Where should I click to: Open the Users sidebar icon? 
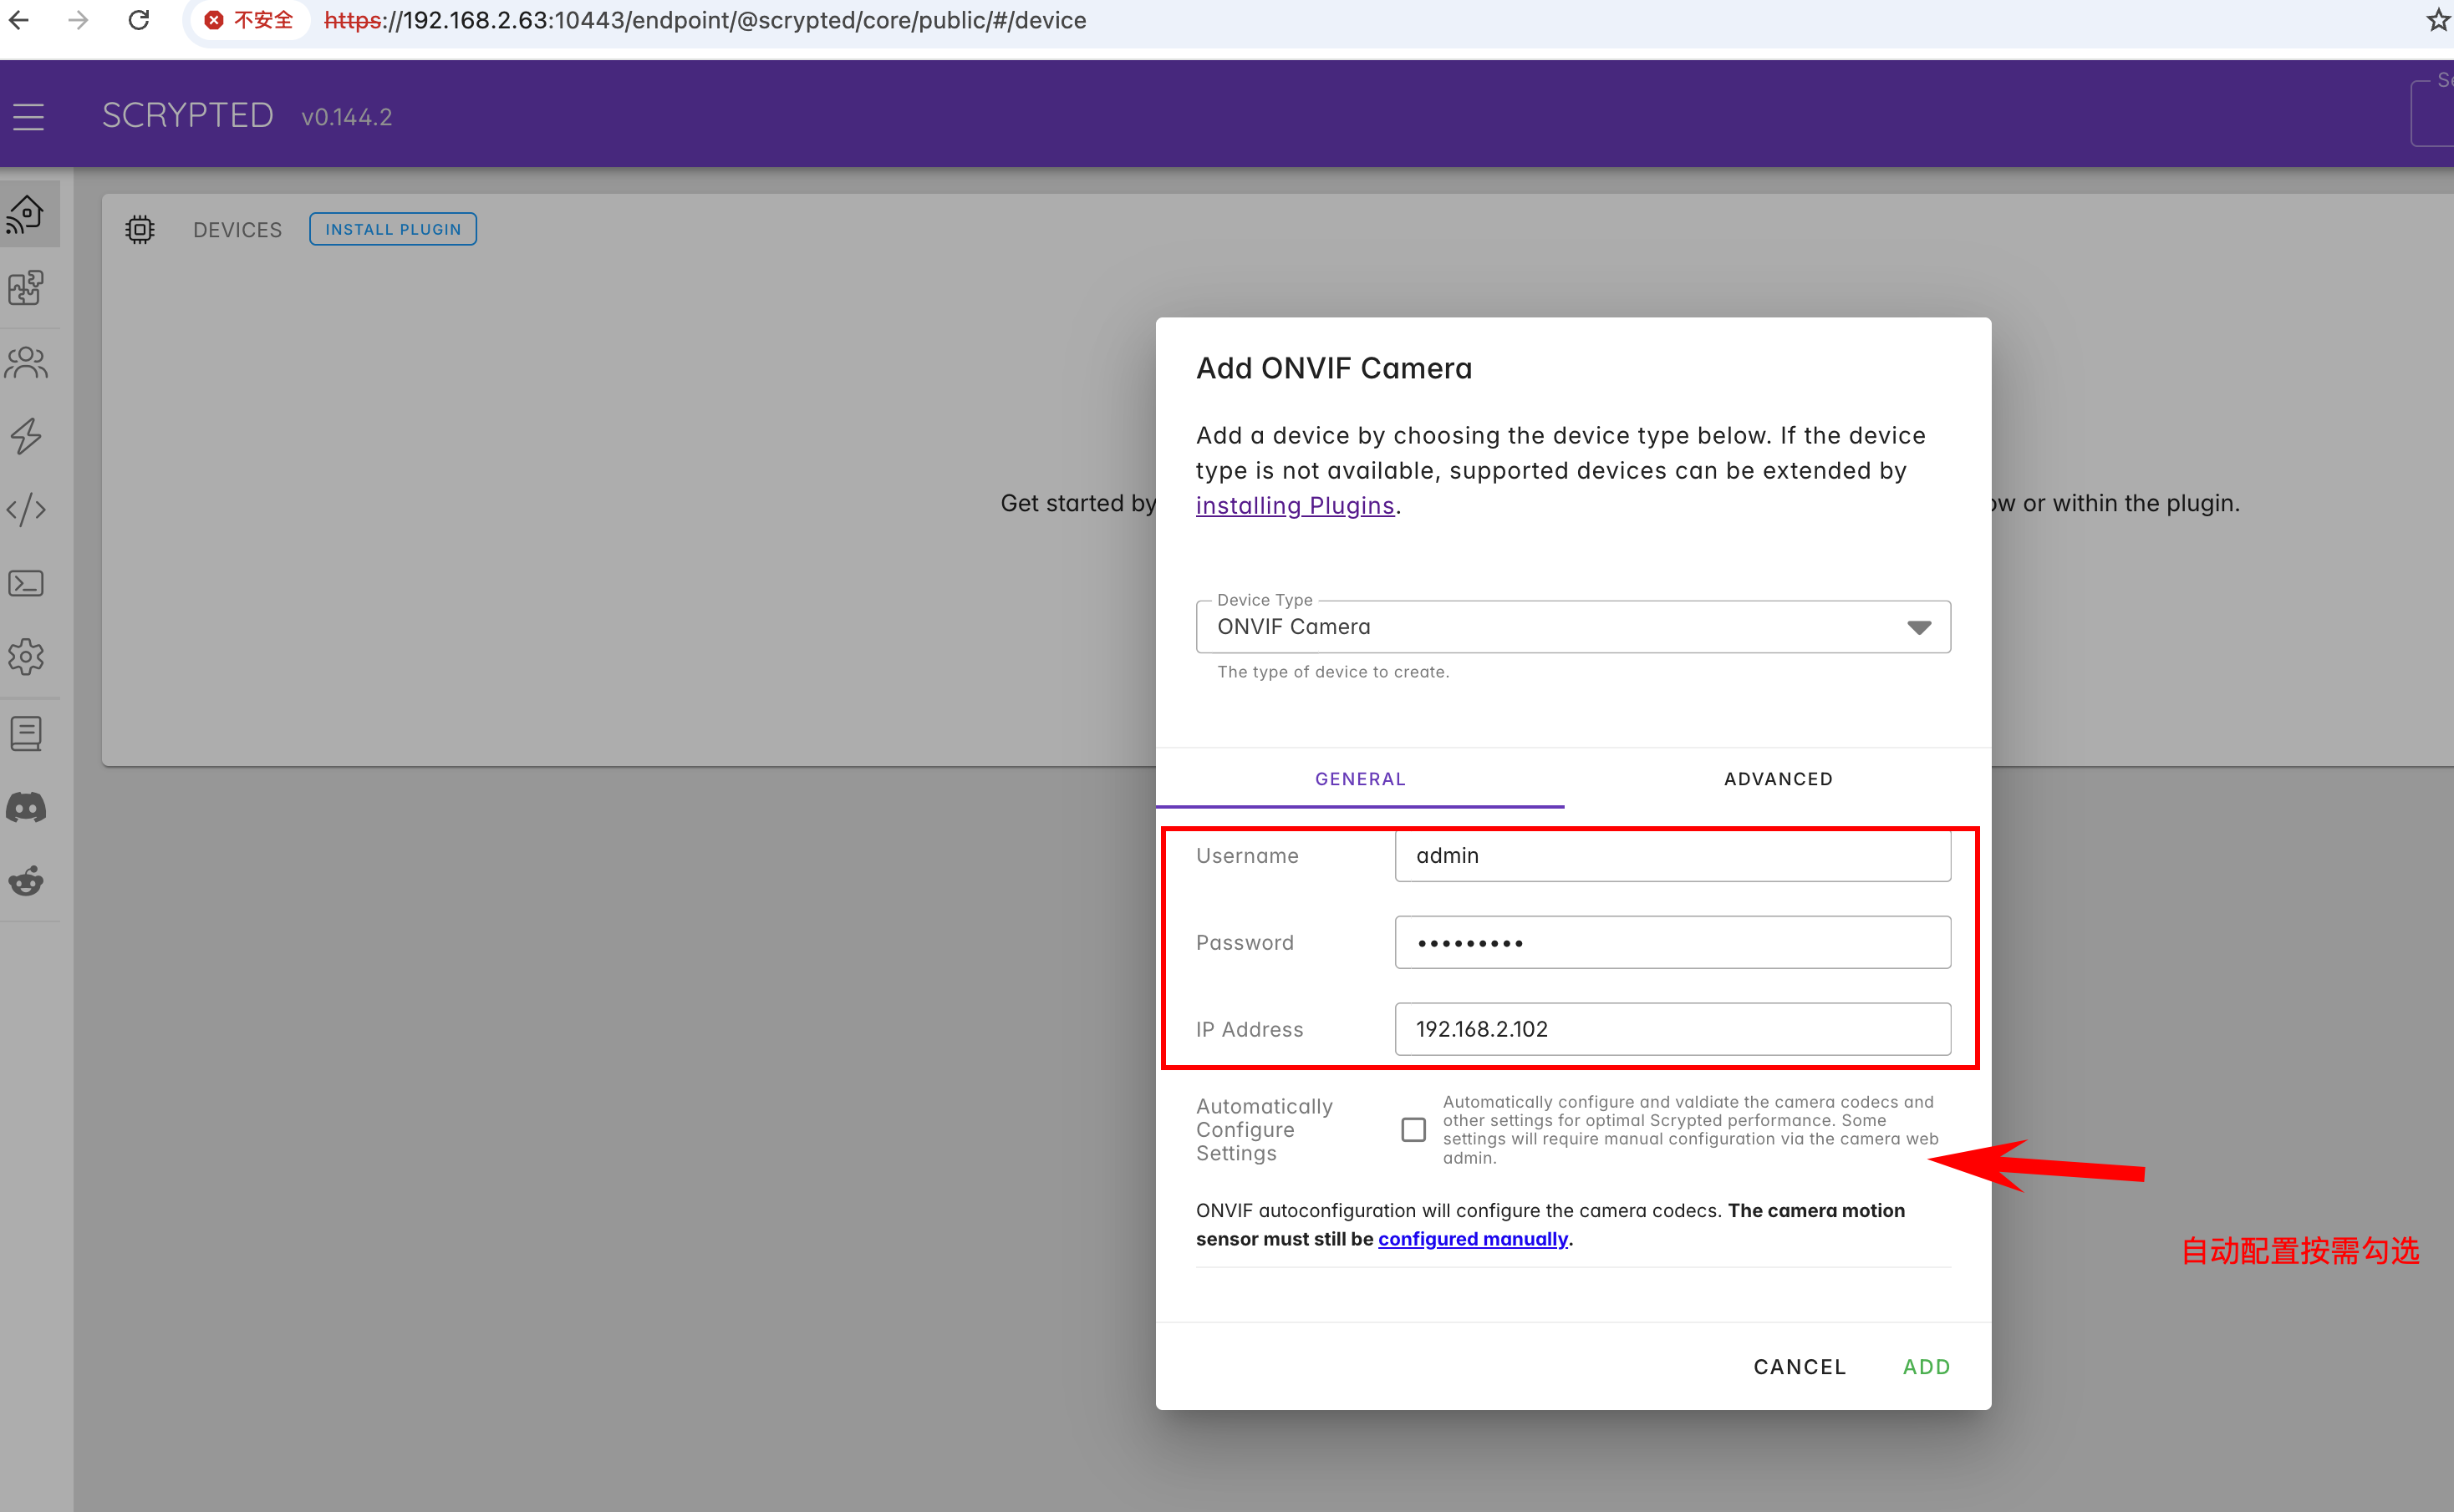pyautogui.click(x=27, y=362)
